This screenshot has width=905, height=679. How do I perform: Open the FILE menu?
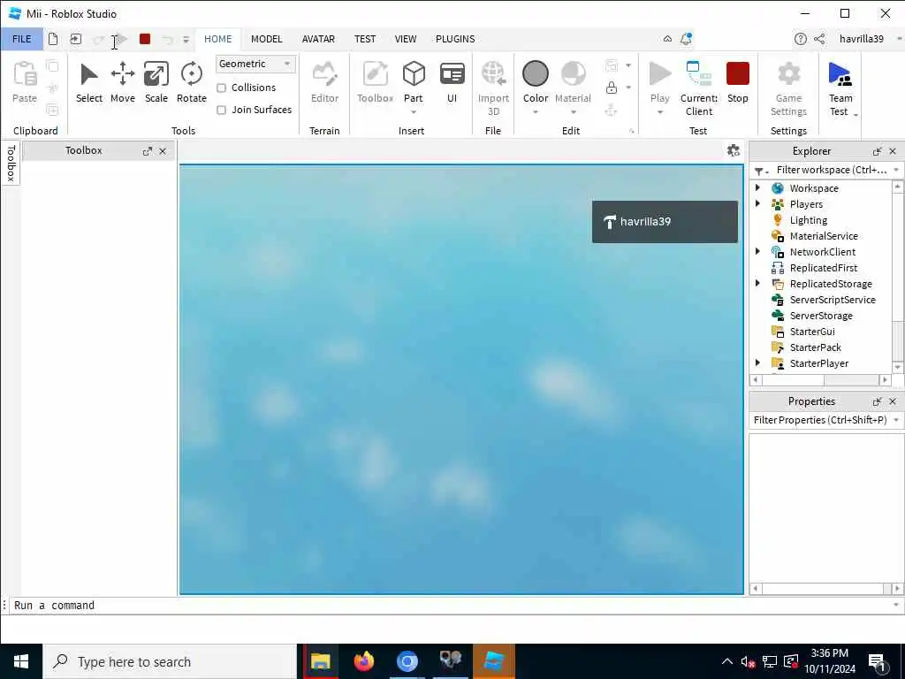22,39
